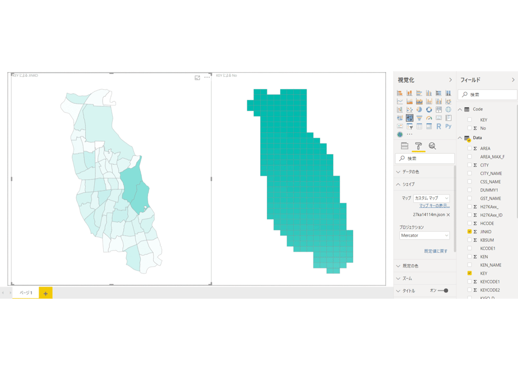Switch to the Analytics tab
Viewport: 518px width, 370px height.
tap(432, 146)
